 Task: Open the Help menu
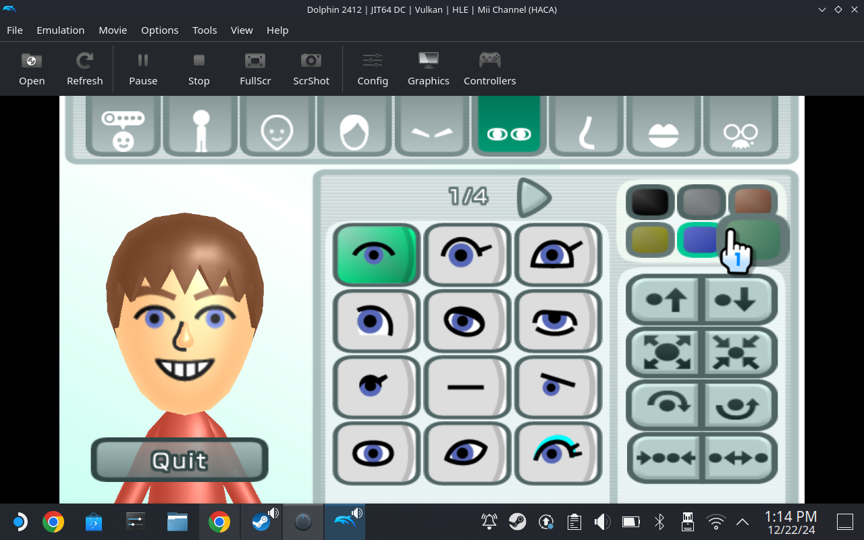pos(277,30)
